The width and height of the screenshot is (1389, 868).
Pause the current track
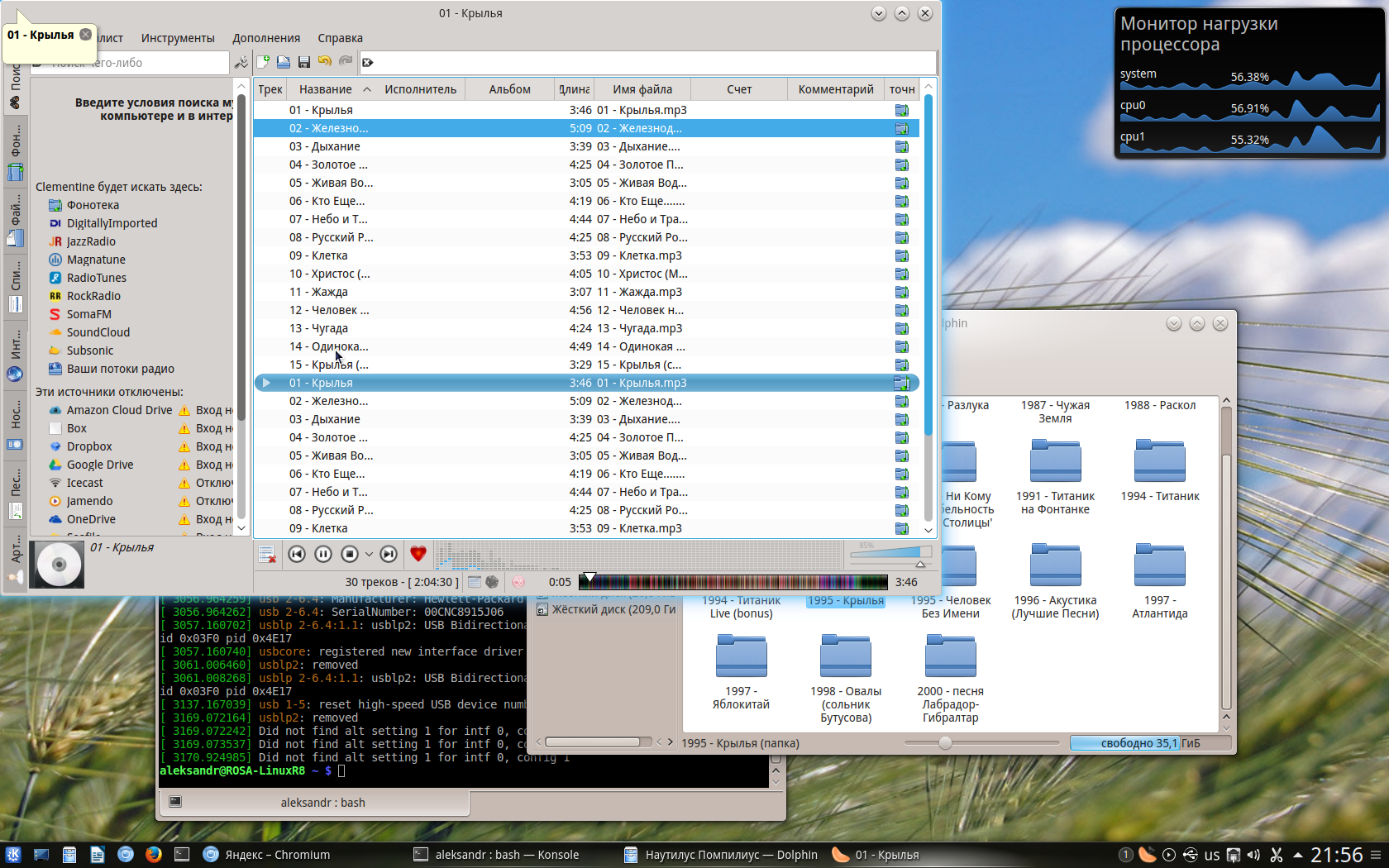click(323, 555)
